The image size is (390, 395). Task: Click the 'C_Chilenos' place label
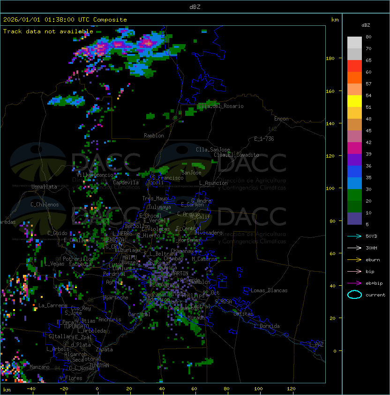coord(45,205)
